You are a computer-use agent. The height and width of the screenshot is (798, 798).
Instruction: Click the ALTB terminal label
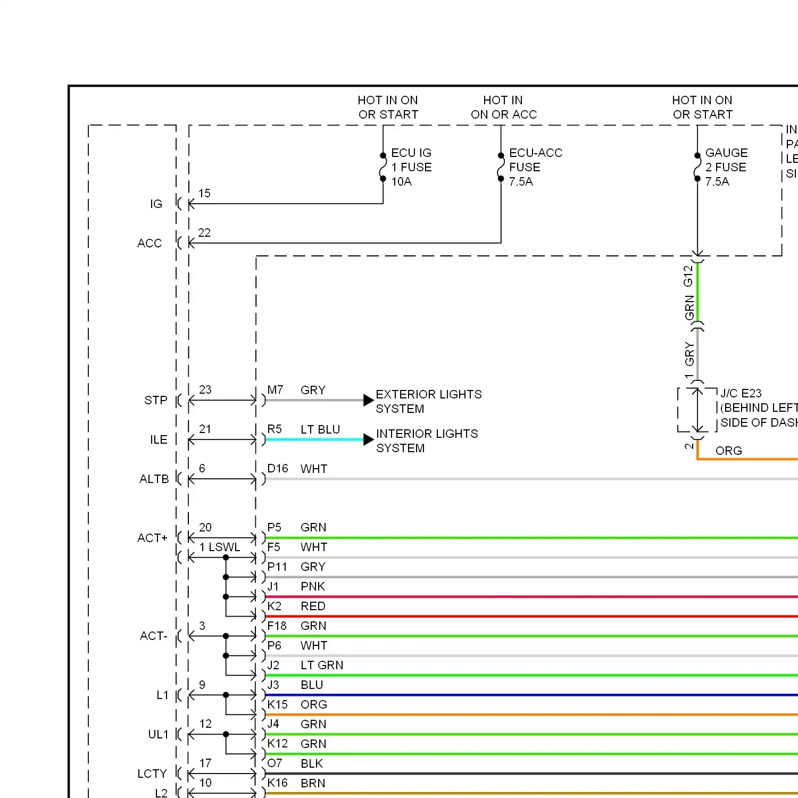click(x=154, y=479)
